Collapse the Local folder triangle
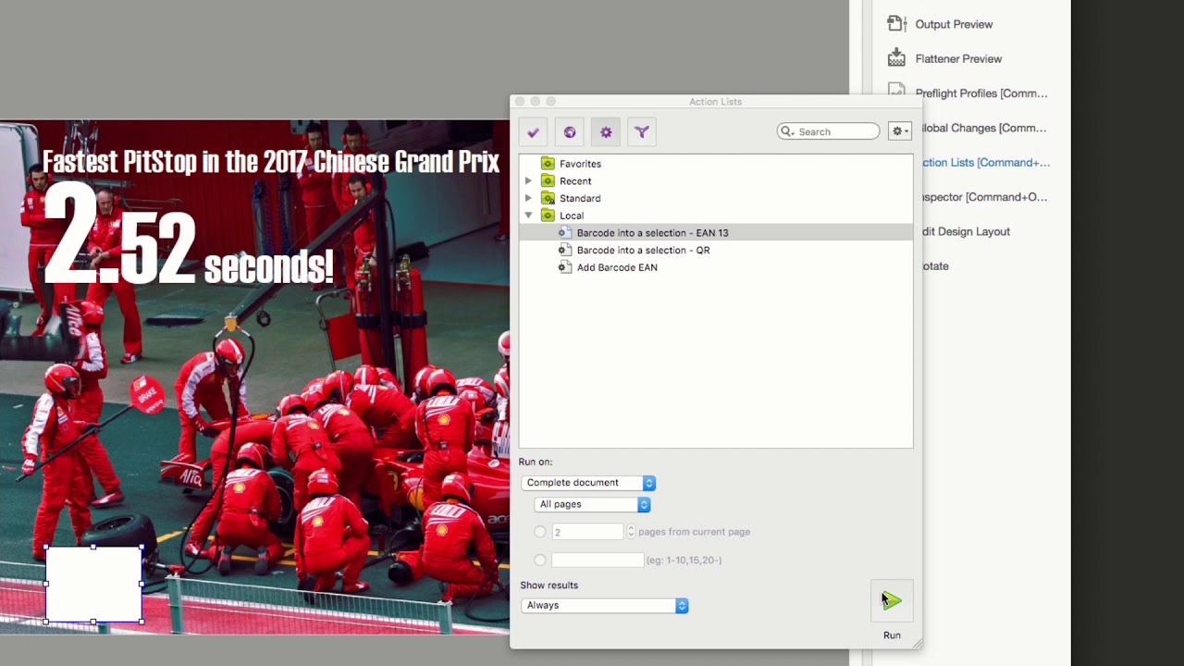1184x666 pixels. (x=528, y=216)
